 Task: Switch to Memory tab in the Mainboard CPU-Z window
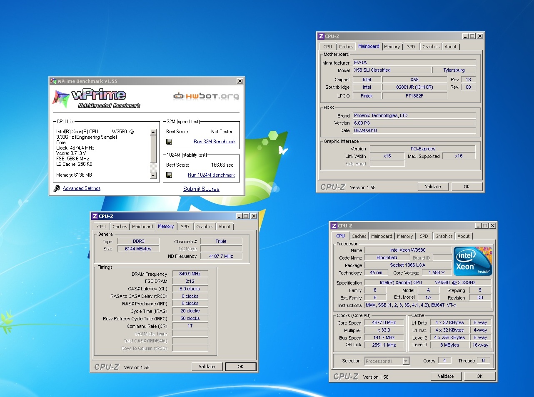coord(392,47)
